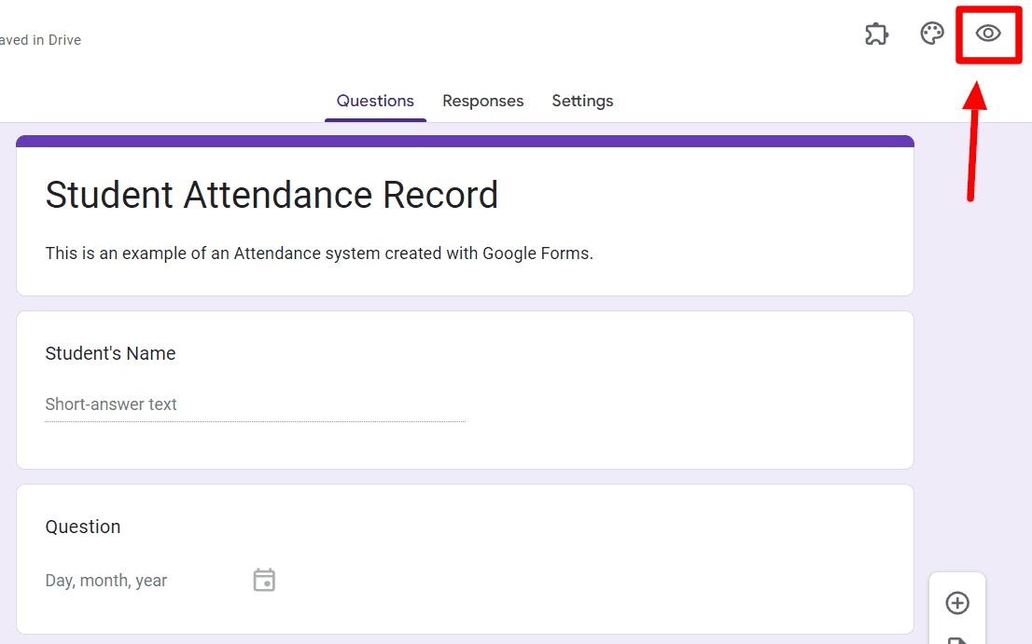Switch to the Responses tab

click(483, 101)
